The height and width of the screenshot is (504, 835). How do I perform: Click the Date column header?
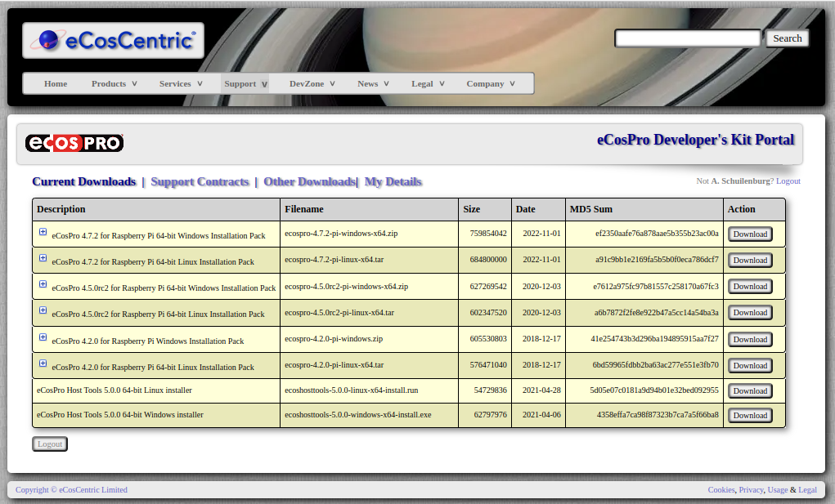tap(538, 209)
